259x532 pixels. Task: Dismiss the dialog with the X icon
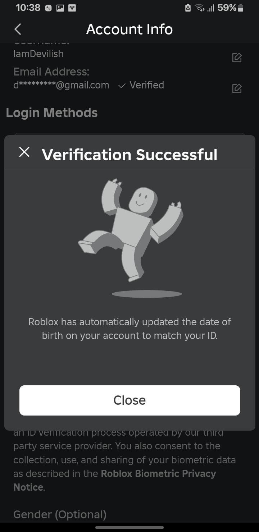[x=24, y=152]
